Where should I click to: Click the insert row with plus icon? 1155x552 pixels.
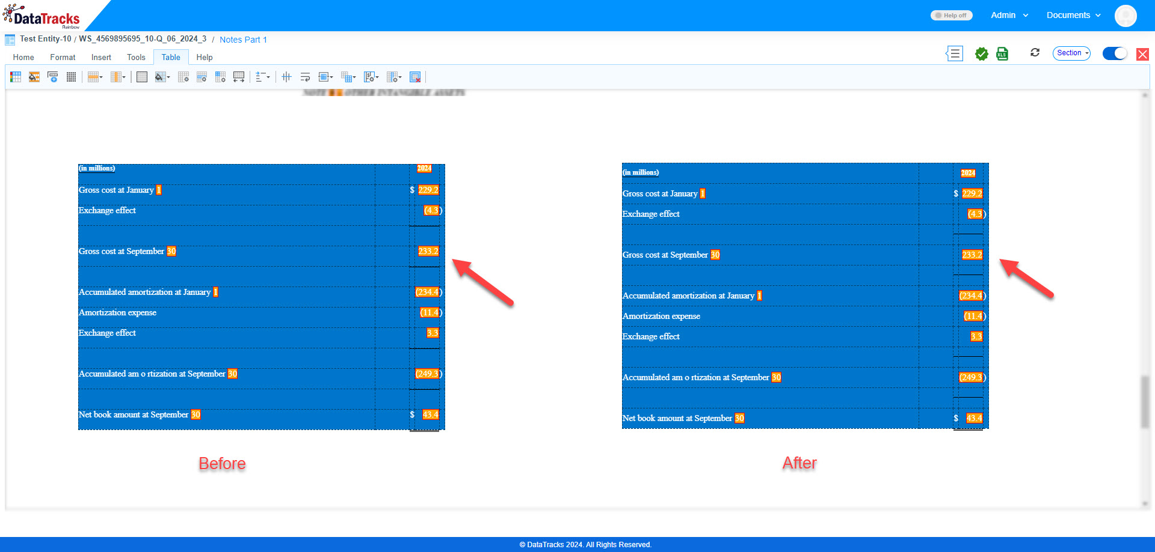(x=53, y=77)
